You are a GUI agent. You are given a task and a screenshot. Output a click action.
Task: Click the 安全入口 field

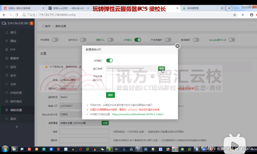point(71,106)
